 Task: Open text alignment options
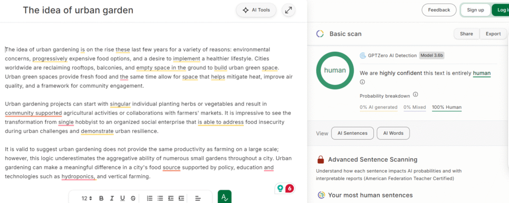[x=198, y=198]
